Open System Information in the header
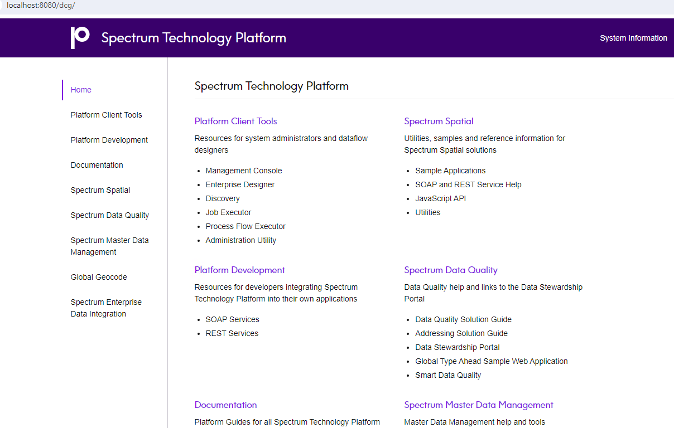The height and width of the screenshot is (428, 674). (633, 38)
